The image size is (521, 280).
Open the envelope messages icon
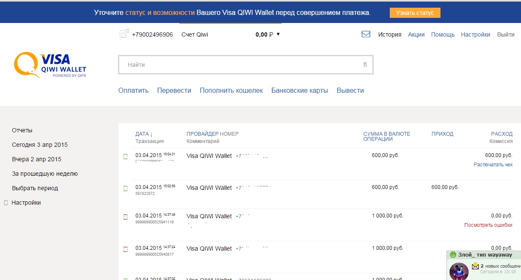click(x=366, y=34)
